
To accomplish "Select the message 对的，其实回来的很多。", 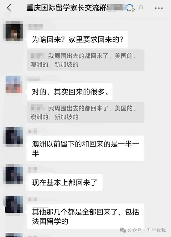I will click(70, 92).
